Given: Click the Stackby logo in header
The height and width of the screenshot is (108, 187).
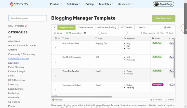Looking at the screenshot, I should pos(19,4).
